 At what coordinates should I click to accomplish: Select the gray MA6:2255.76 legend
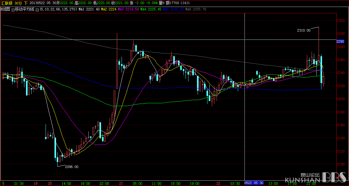pos(196,9)
